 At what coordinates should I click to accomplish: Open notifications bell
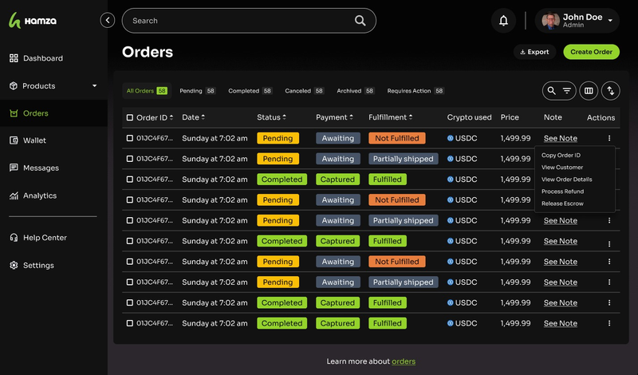coord(503,21)
